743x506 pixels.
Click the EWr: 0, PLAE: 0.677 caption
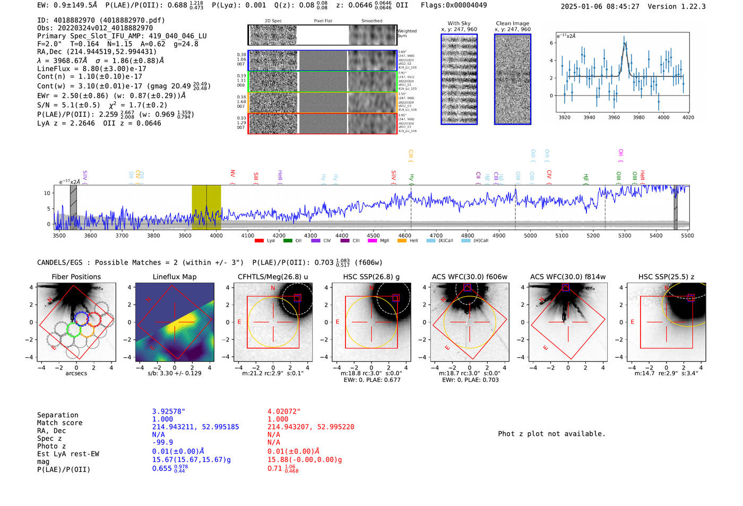(x=371, y=380)
